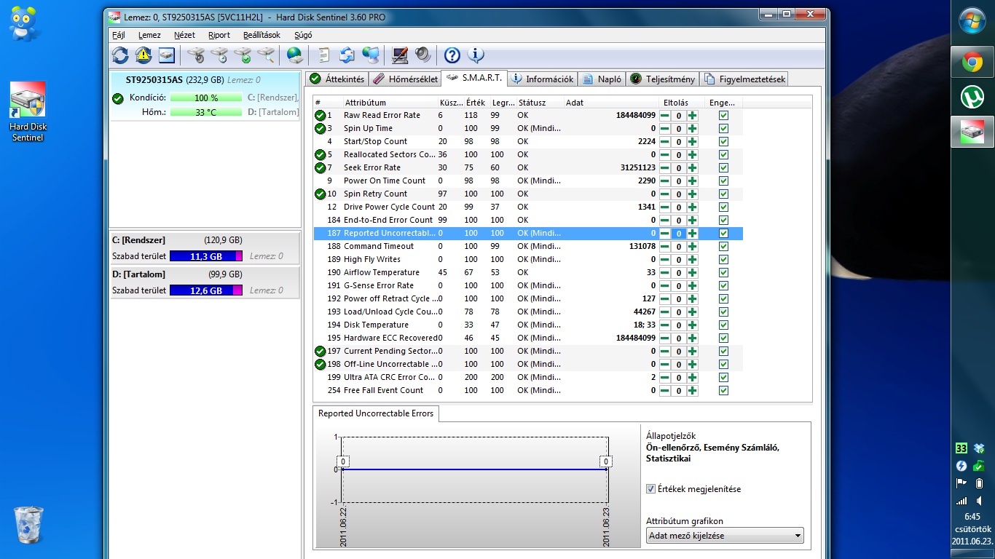This screenshot has height=559, width=995.
Task: Click the C: [Rendszer] free space bar
Action: (206, 256)
